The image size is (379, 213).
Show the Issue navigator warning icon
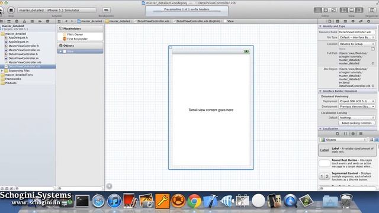coord(24,21)
